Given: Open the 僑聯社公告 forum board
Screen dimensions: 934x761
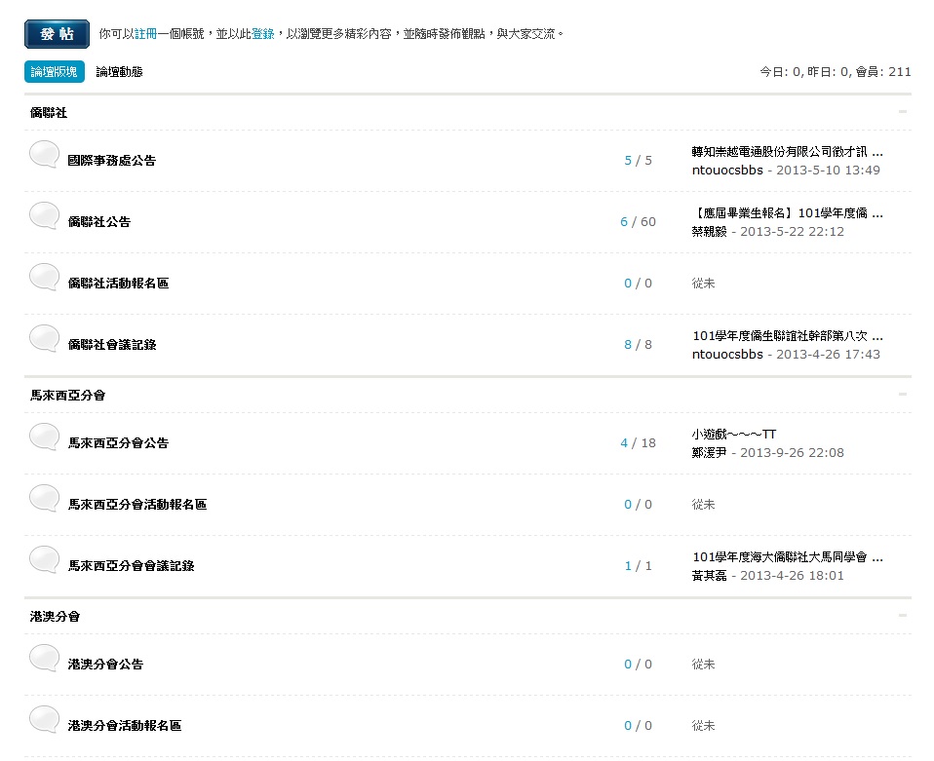Looking at the screenshot, I should pos(99,222).
